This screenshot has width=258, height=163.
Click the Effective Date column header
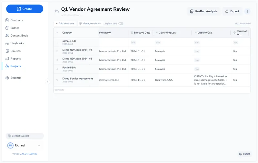pos(140,33)
